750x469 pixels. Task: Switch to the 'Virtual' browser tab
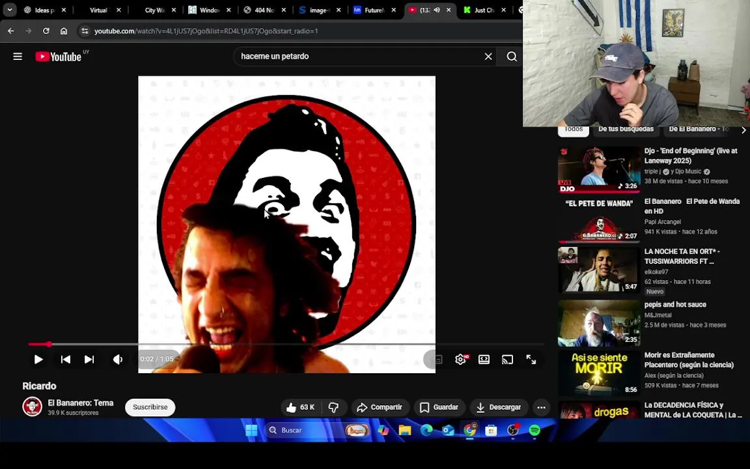[100, 10]
